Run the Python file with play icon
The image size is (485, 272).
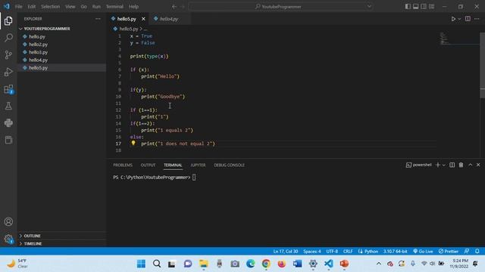tap(453, 19)
